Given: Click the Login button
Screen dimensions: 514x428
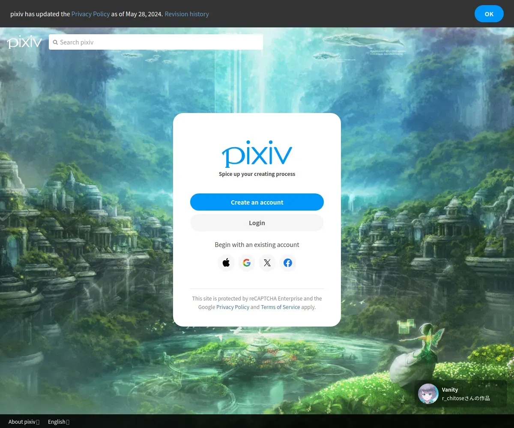Looking at the screenshot, I should (x=257, y=223).
